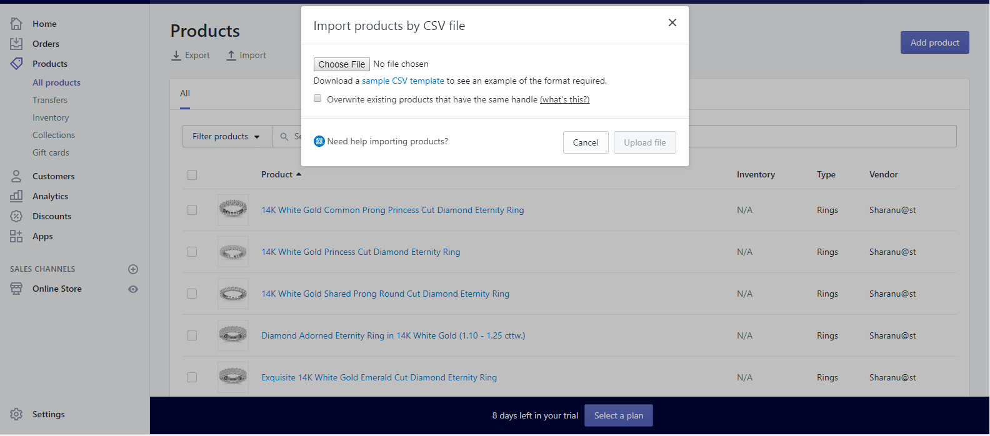
Task: Open All products in sidebar
Action: pos(56,82)
